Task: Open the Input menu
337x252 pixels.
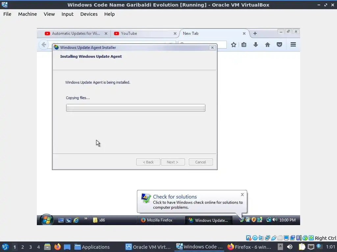Action: click(x=67, y=14)
